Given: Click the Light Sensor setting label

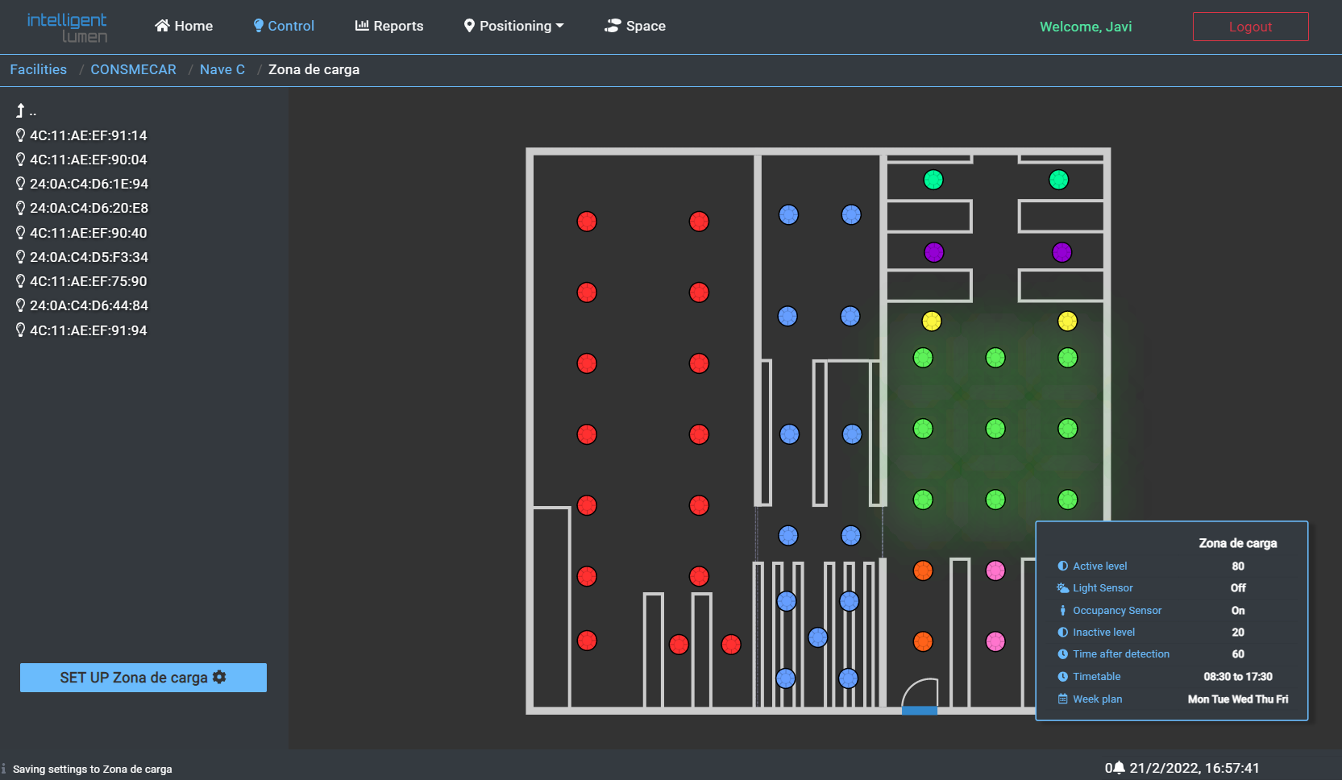Looking at the screenshot, I should (1103, 588).
